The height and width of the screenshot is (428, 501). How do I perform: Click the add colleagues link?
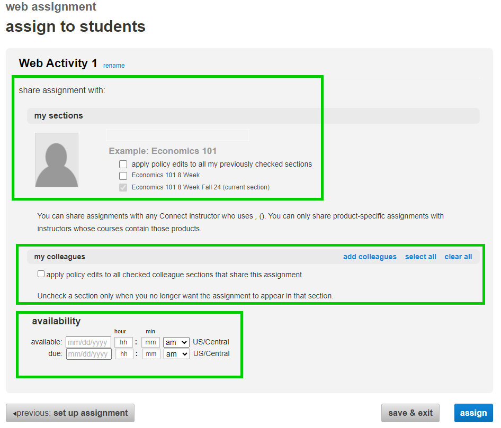point(370,257)
